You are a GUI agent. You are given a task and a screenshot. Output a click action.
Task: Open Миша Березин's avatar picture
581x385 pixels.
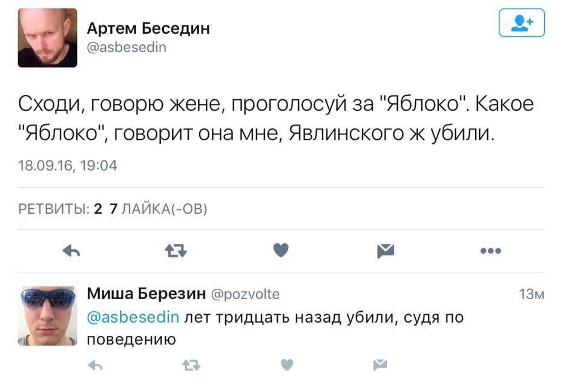(47, 315)
